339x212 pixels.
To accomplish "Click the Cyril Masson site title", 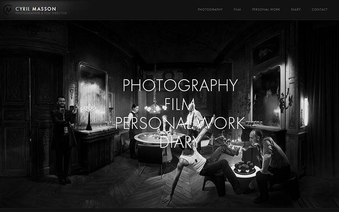I will tap(35, 8).
